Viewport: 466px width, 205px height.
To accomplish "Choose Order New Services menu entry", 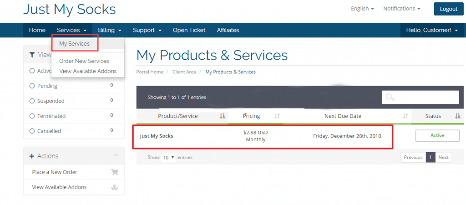I will [x=84, y=61].
